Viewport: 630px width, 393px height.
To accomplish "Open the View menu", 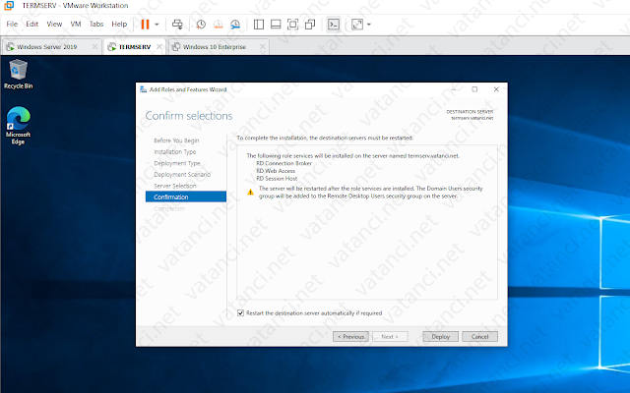I will point(54,24).
